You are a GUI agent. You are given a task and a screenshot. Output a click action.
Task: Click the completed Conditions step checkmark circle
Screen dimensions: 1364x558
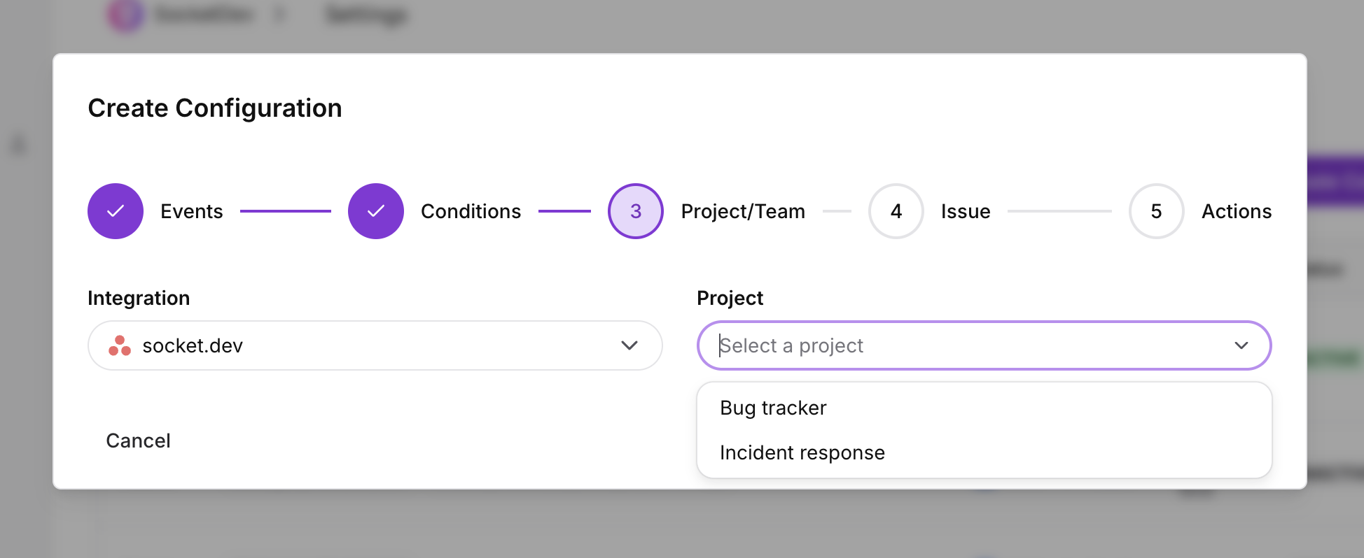point(376,211)
